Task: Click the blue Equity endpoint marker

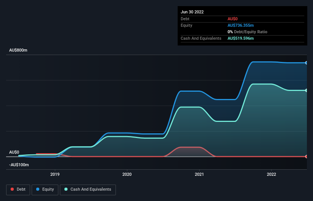Action: click(x=307, y=63)
